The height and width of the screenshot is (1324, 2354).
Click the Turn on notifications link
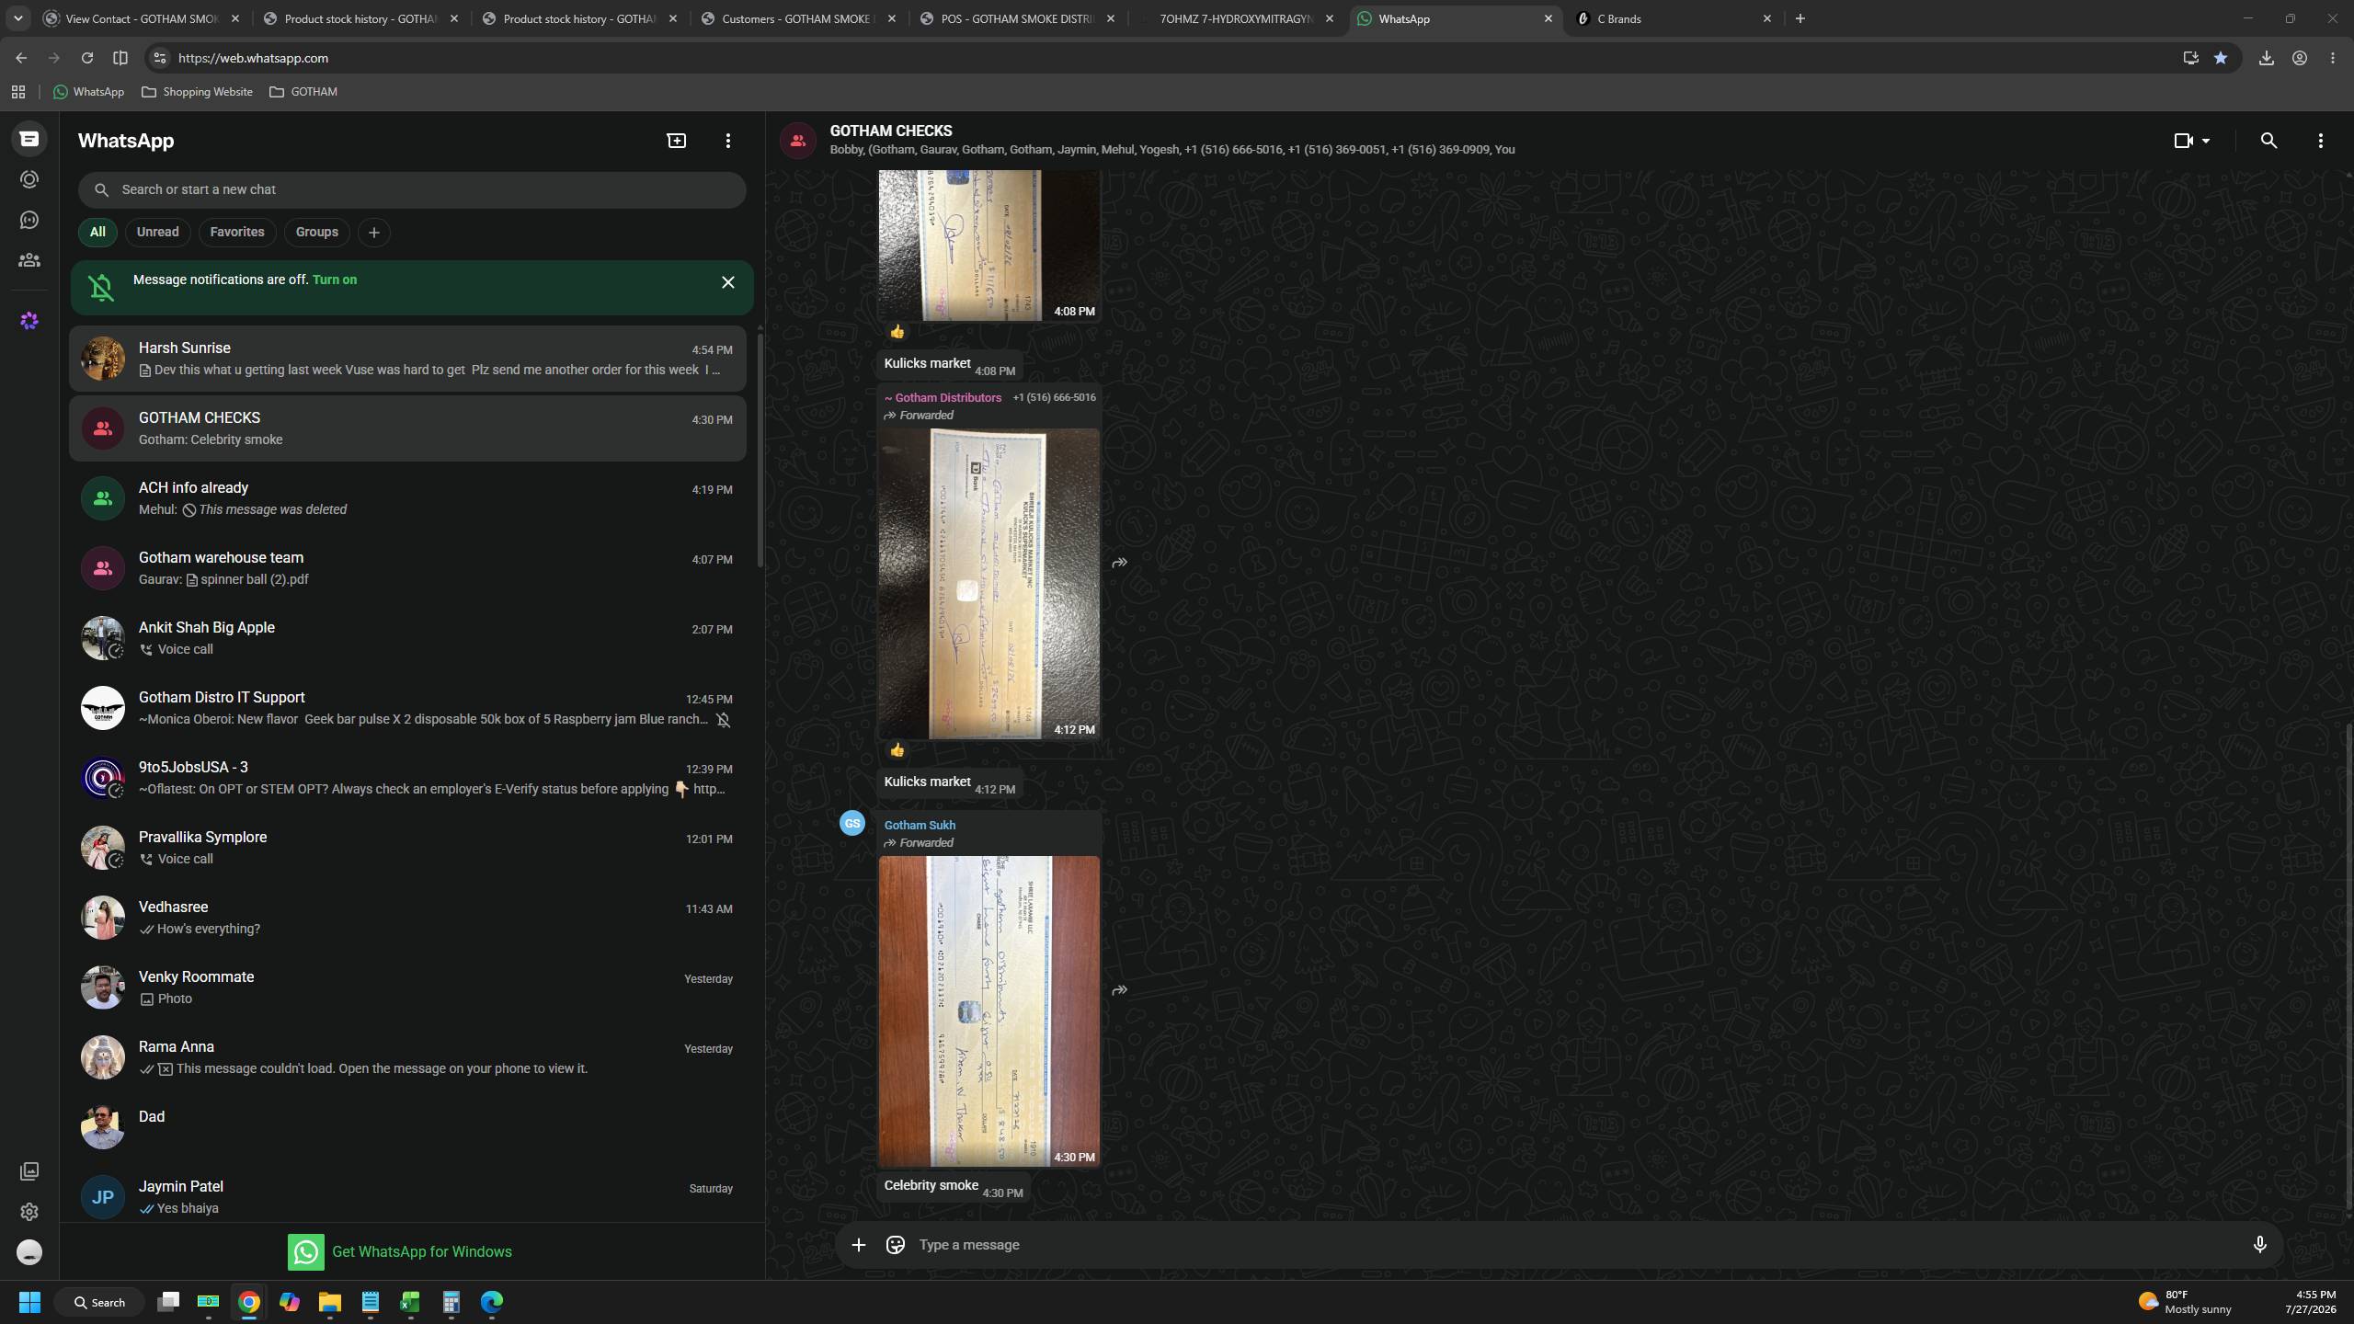coord(335,280)
